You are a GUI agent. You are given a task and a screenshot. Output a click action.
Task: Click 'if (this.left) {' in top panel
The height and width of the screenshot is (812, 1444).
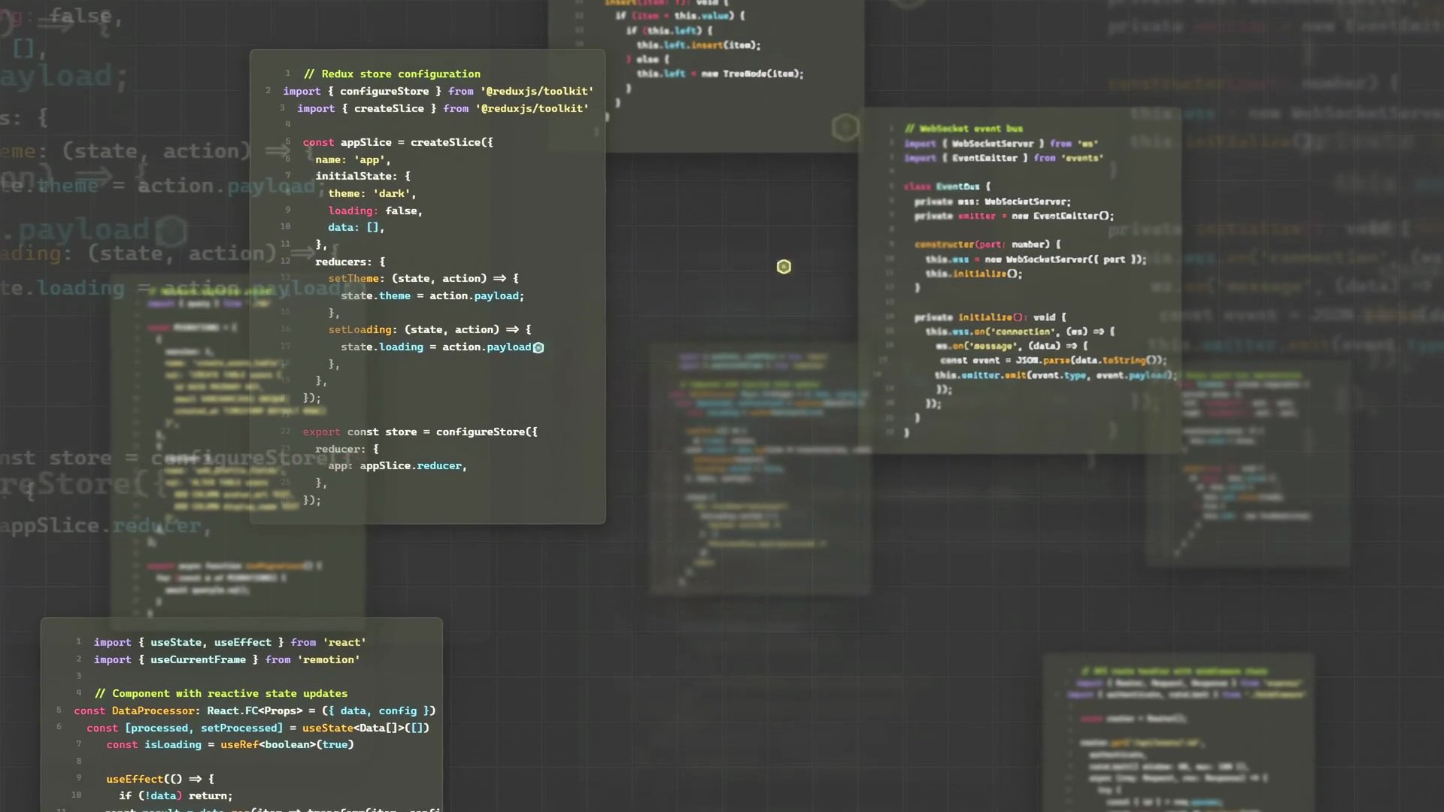pyautogui.click(x=669, y=31)
